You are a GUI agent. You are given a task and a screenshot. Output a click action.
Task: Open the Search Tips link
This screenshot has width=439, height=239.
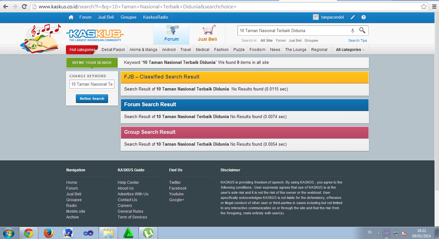[358, 40]
